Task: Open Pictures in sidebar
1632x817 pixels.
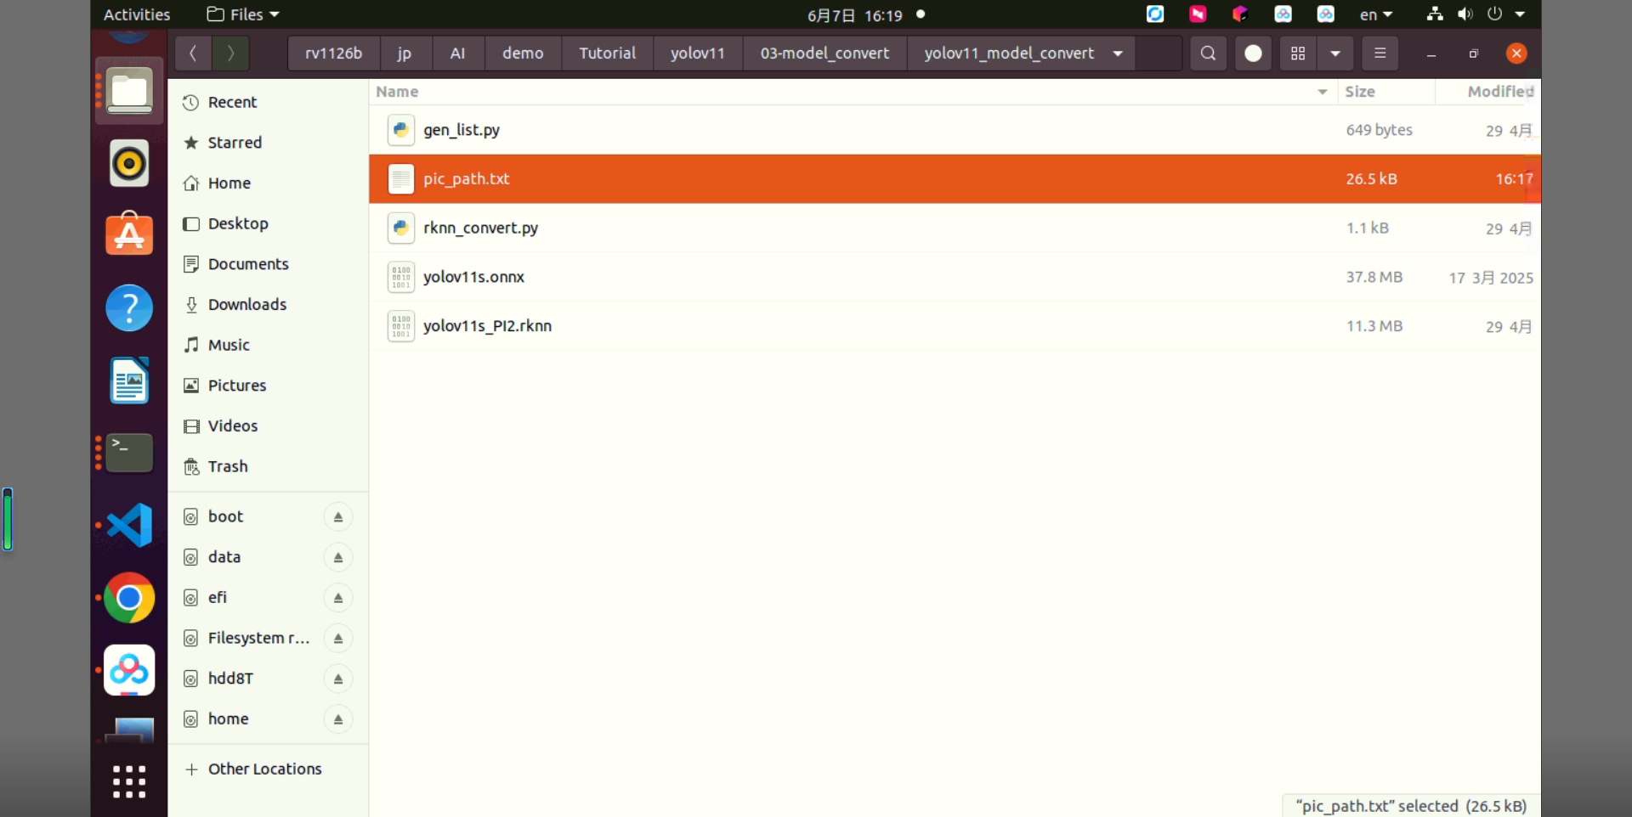Action: pos(268,386)
